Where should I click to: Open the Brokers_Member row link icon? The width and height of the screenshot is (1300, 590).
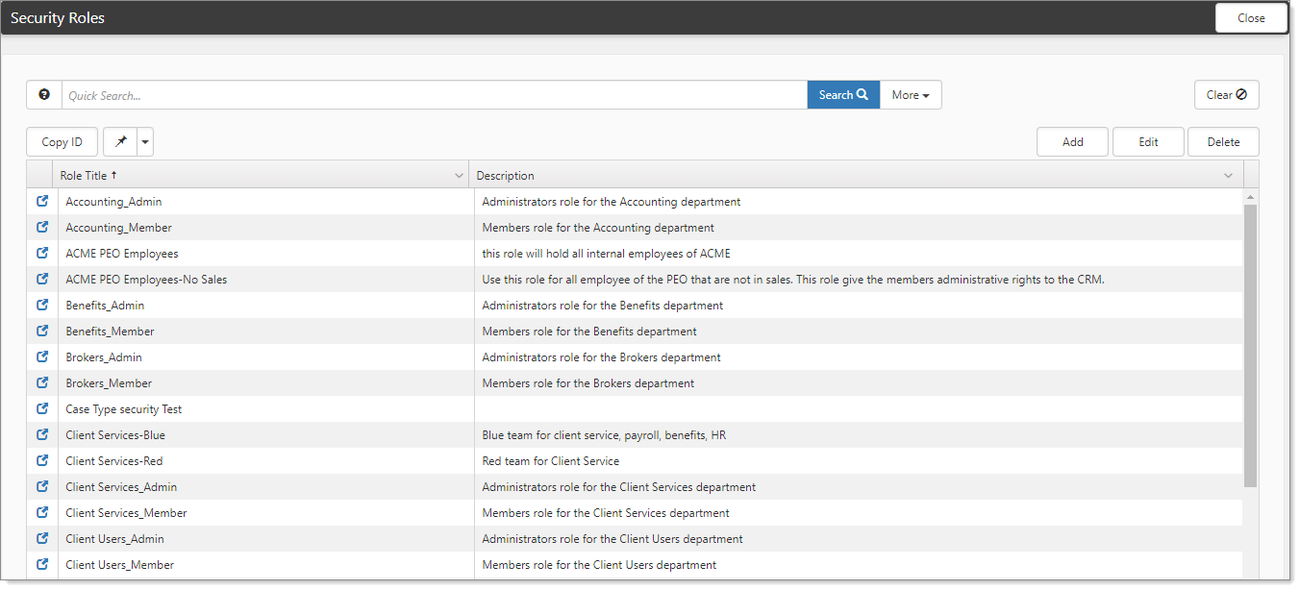coord(42,383)
